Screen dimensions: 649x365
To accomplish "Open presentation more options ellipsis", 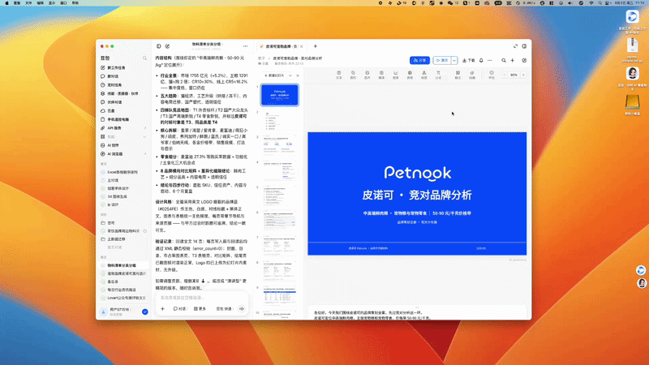I will tap(490, 60).
